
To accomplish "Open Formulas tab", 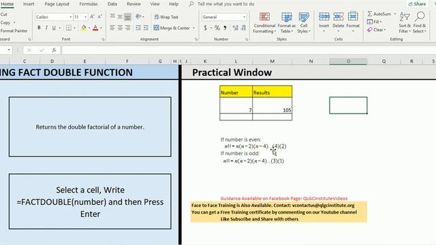I will (x=89, y=4).
